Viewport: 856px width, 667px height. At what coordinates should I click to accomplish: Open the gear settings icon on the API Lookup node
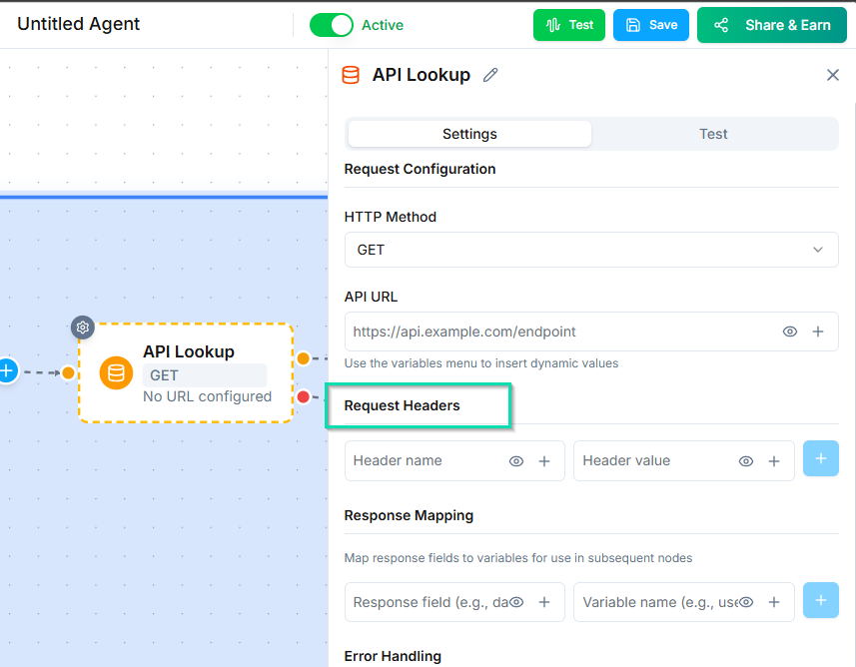82,328
